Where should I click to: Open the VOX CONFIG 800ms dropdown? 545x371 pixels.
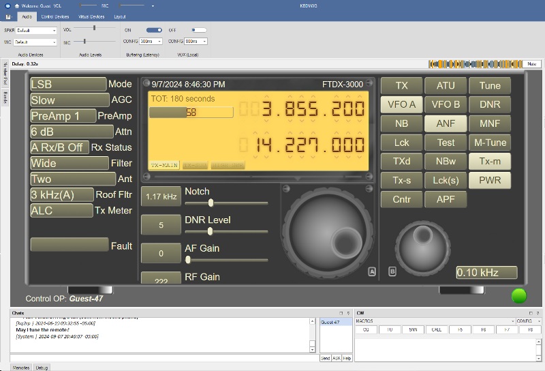tap(196, 41)
